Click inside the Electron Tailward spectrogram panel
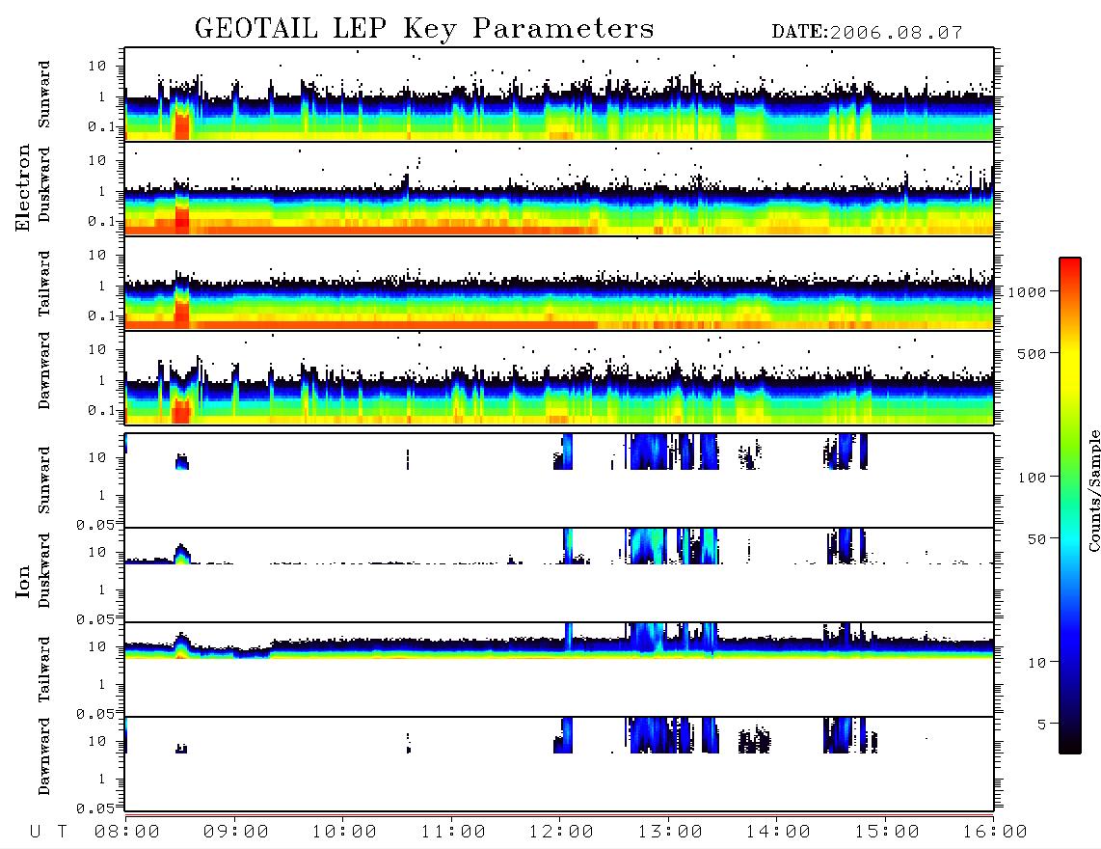This screenshot has width=1101, height=849. pyautogui.click(x=559, y=284)
